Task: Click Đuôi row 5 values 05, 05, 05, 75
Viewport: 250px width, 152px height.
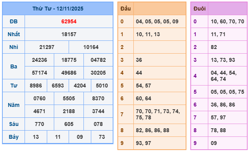Action: (227, 92)
